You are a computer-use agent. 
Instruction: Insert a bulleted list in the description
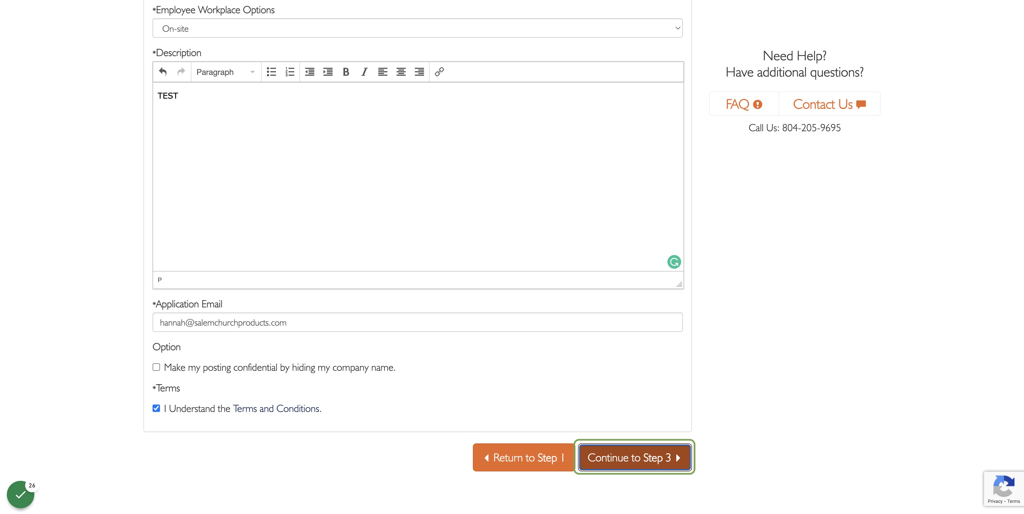click(x=271, y=71)
